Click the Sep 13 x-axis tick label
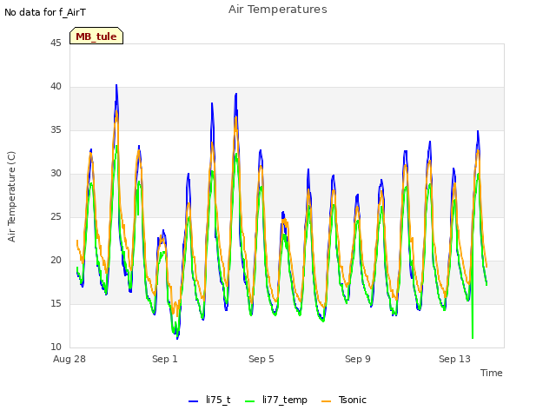556x417 pixels. coord(454,359)
